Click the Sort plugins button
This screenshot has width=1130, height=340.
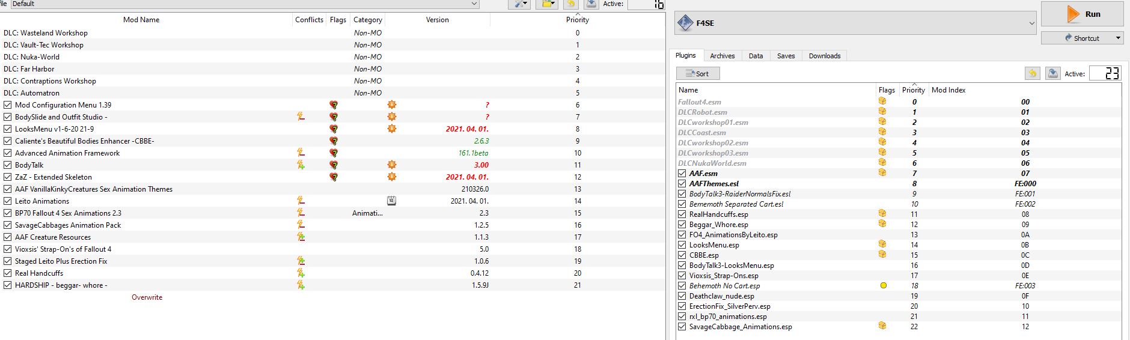(698, 73)
